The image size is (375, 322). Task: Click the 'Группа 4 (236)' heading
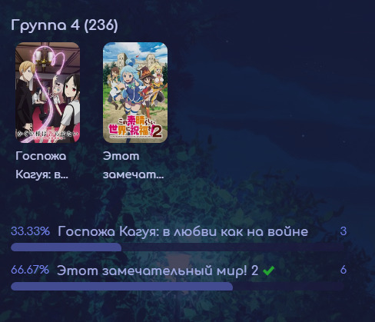point(65,25)
